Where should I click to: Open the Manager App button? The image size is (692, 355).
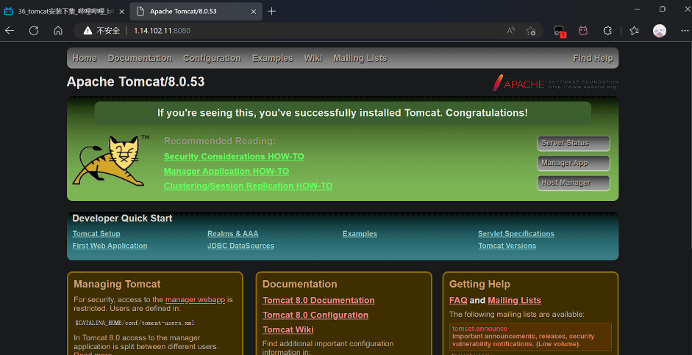(x=573, y=163)
